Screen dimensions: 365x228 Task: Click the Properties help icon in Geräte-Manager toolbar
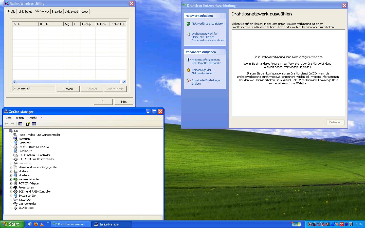28,124
